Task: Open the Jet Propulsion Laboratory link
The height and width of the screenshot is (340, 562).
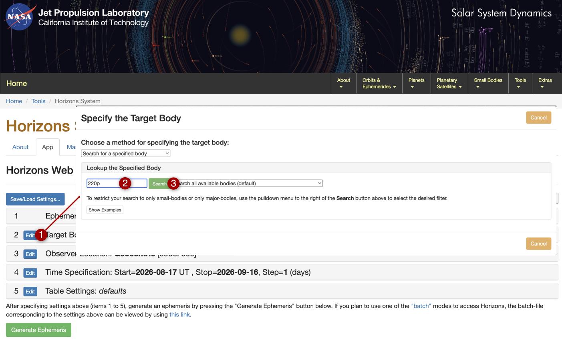Action: click(x=93, y=13)
